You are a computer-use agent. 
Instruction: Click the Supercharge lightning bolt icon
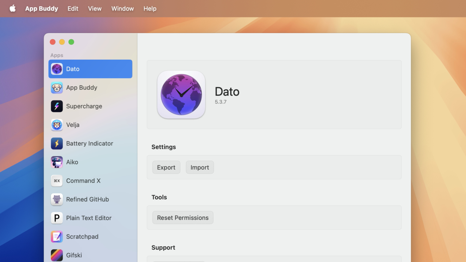pyautogui.click(x=57, y=106)
